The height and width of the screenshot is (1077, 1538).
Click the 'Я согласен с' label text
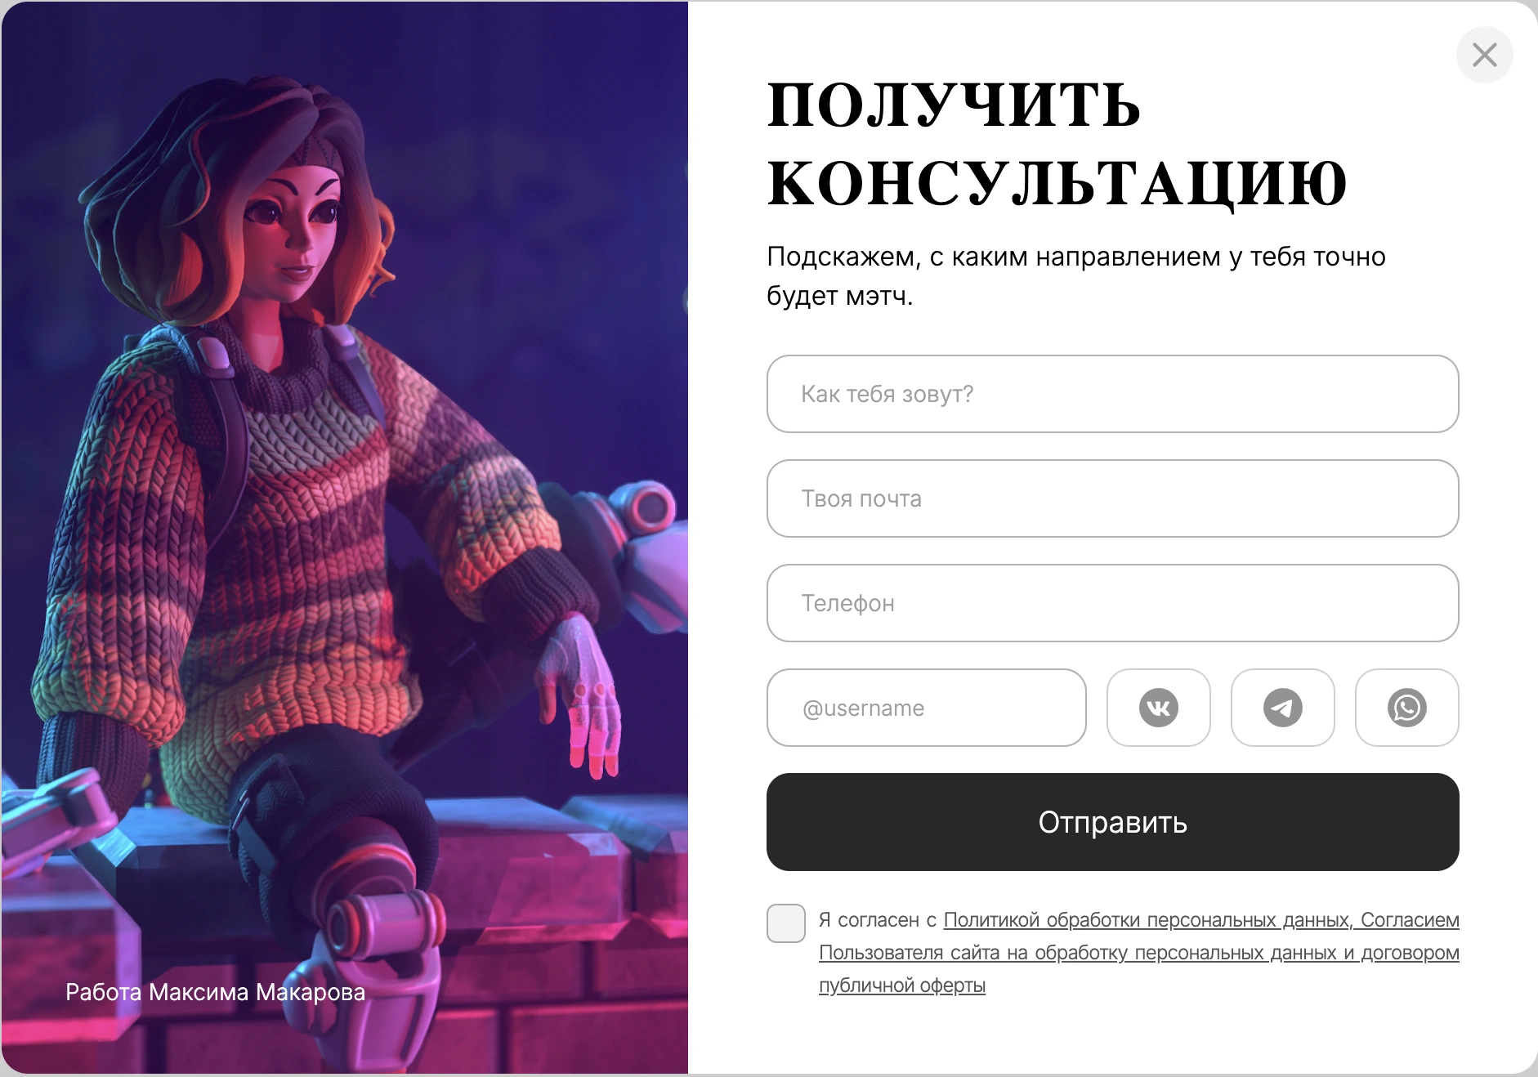878,920
